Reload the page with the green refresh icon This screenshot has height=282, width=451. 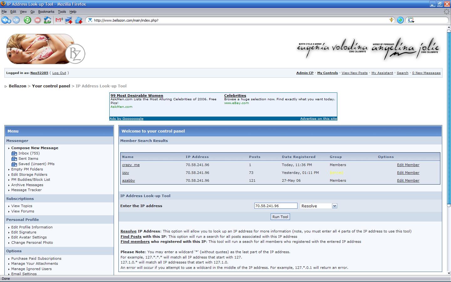coord(28,20)
